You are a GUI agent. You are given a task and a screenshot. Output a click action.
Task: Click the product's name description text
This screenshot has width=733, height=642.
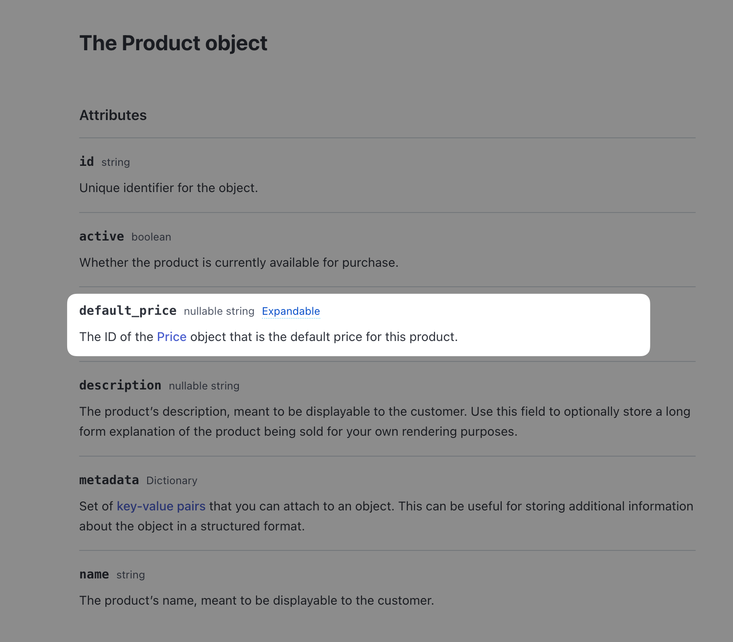pyautogui.click(x=256, y=601)
